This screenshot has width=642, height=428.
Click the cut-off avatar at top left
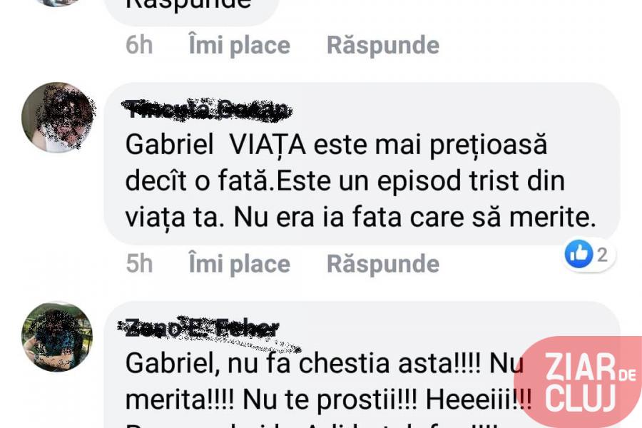pyautogui.click(x=57, y=3)
